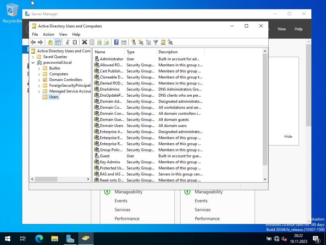The image size is (326, 245).
Task: Go up one level with folder icon
Action: pyautogui.click(x=50, y=42)
